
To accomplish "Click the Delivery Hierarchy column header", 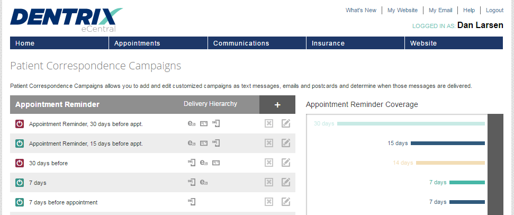I will pos(210,104).
